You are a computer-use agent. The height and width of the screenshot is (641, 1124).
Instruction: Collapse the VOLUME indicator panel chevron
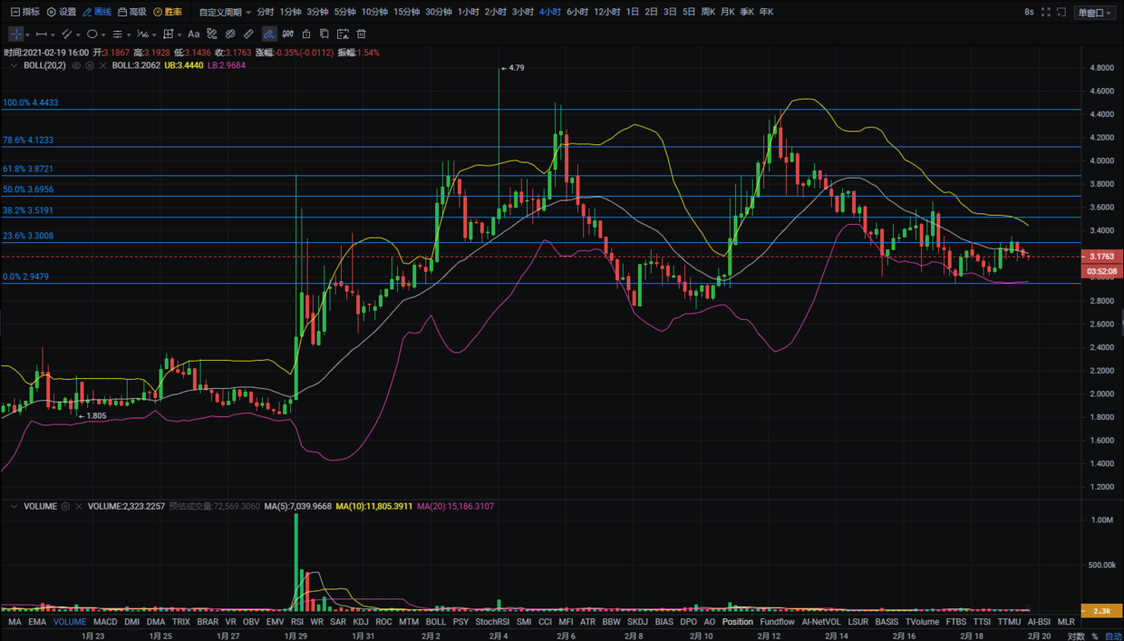[x=14, y=506]
